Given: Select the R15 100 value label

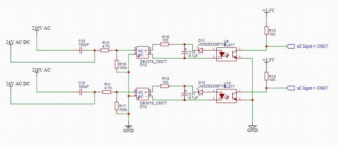Looking at the screenshot, I should pos(165,40).
